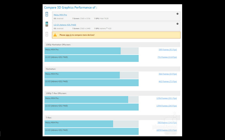
Task: Open 731 Frames (11.8 Fps) result
Action: tap(167, 57)
